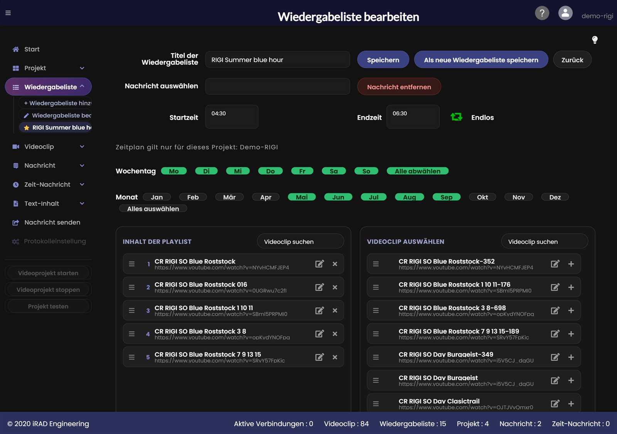Toggle weekday Mo
The height and width of the screenshot is (434, 617).
point(174,171)
